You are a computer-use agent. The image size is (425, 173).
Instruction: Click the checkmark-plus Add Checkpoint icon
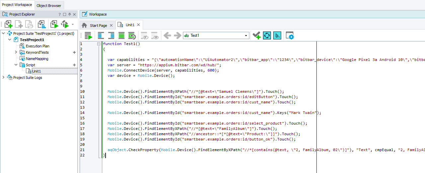pyautogui.click(x=256, y=36)
